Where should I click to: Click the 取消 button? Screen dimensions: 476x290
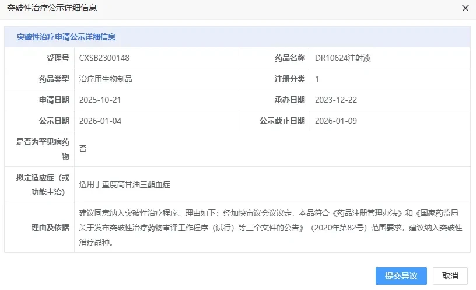click(450, 276)
